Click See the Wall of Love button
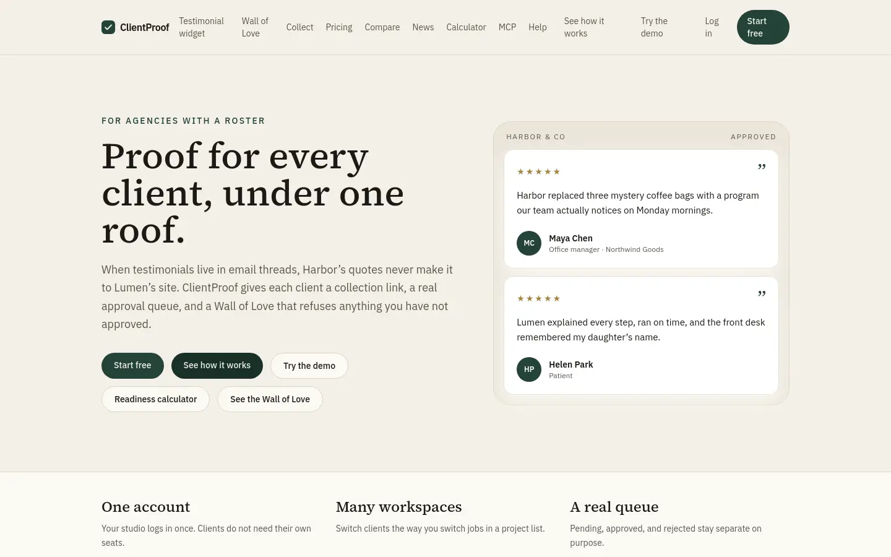The image size is (891, 557). pos(270,399)
